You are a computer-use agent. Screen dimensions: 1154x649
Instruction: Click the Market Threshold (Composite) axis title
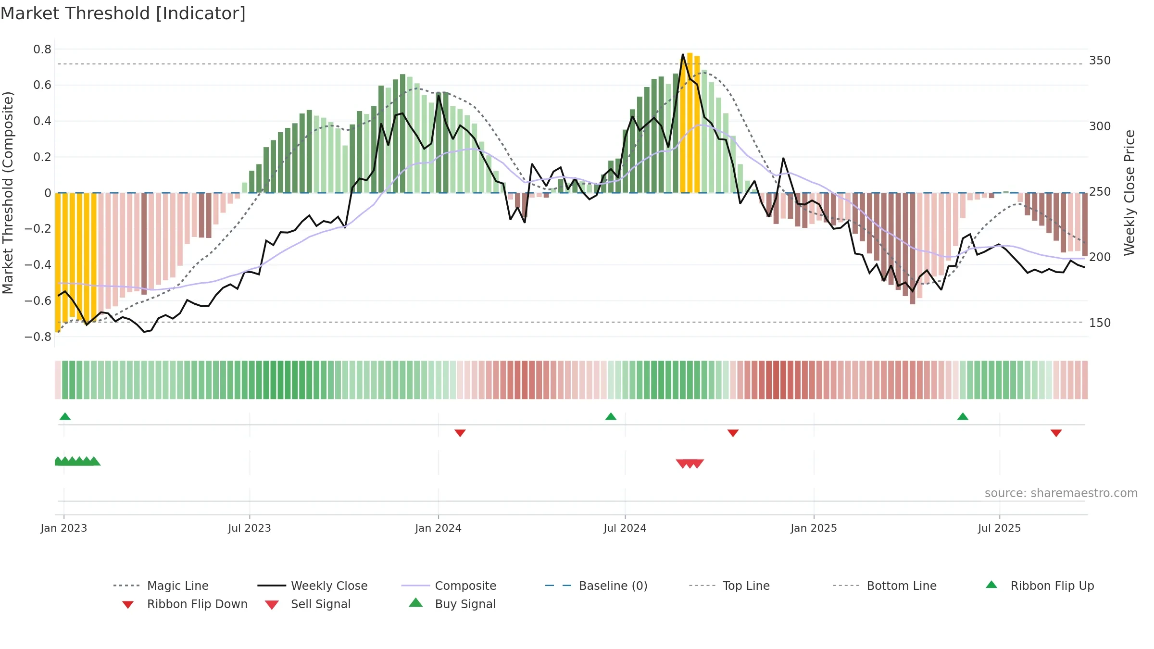(8, 192)
